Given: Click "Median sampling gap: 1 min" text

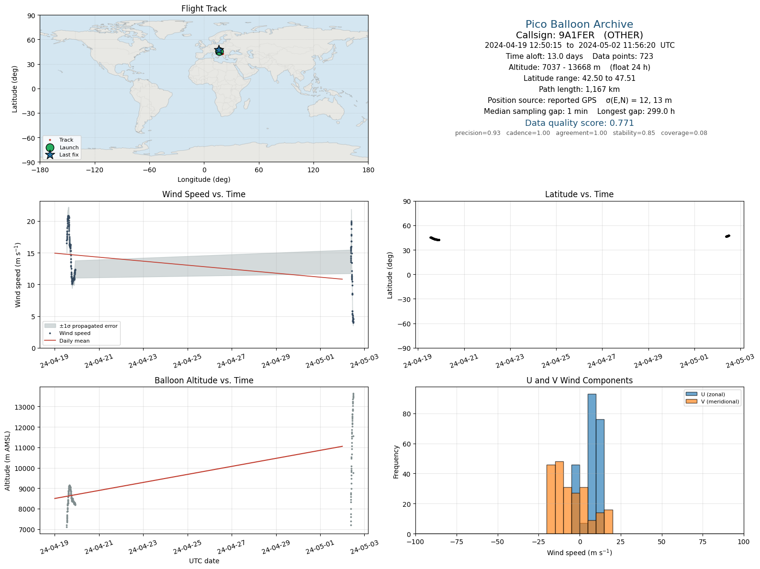Looking at the screenshot, I should pos(536,112).
